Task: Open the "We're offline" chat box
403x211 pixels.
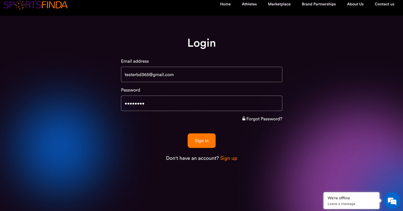Action: pyautogui.click(x=351, y=200)
